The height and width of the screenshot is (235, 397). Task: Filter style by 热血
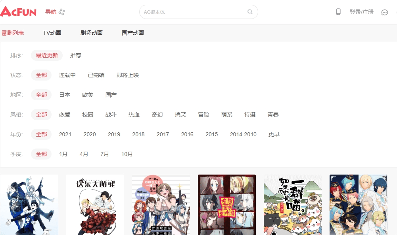[x=134, y=115]
